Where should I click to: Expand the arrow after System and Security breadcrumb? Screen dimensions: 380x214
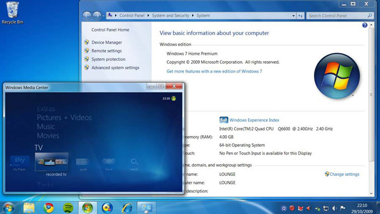(x=192, y=15)
